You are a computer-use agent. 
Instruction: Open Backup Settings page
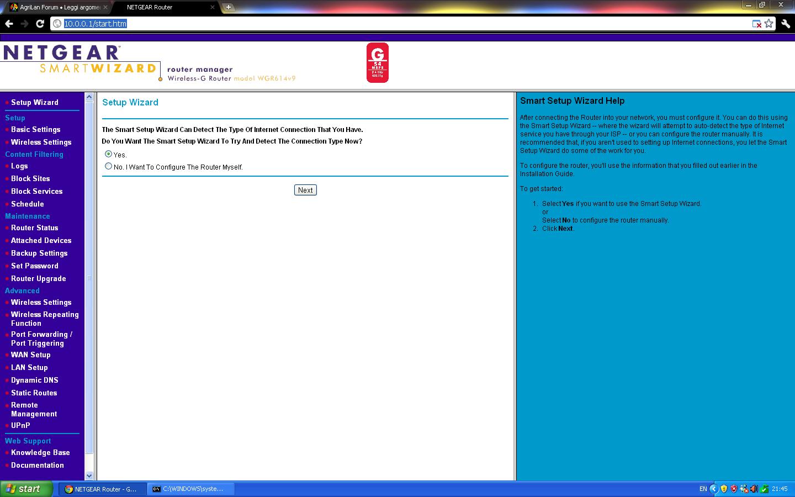(x=39, y=253)
